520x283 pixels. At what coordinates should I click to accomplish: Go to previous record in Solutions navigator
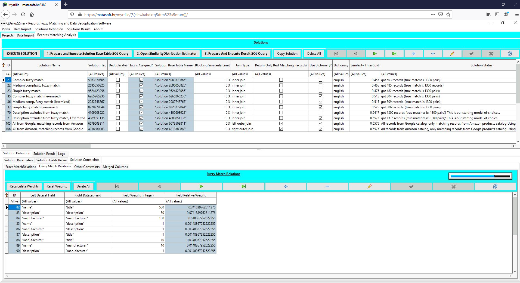click(x=356, y=54)
